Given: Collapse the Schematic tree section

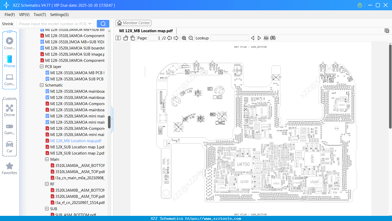Looking at the screenshot, I should (x=41, y=85).
